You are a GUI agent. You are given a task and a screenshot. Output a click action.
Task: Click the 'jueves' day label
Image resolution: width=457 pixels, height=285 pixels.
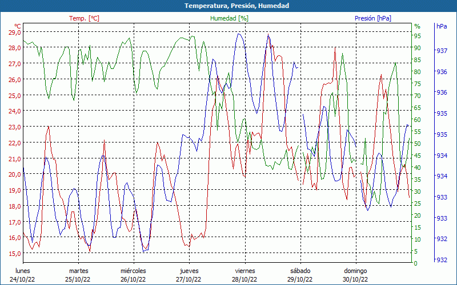coord(189,271)
